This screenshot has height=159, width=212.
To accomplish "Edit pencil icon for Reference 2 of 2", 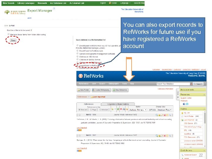I will point(162,136).
